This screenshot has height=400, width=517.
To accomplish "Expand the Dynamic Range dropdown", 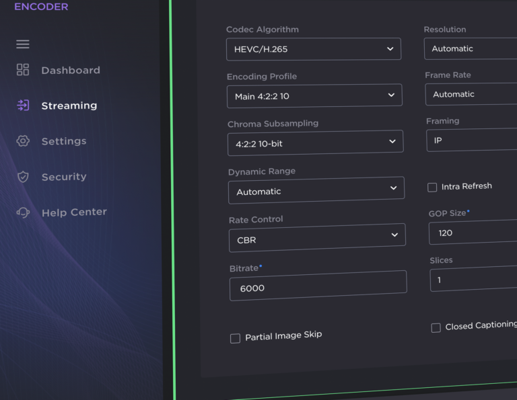I will pos(316,191).
